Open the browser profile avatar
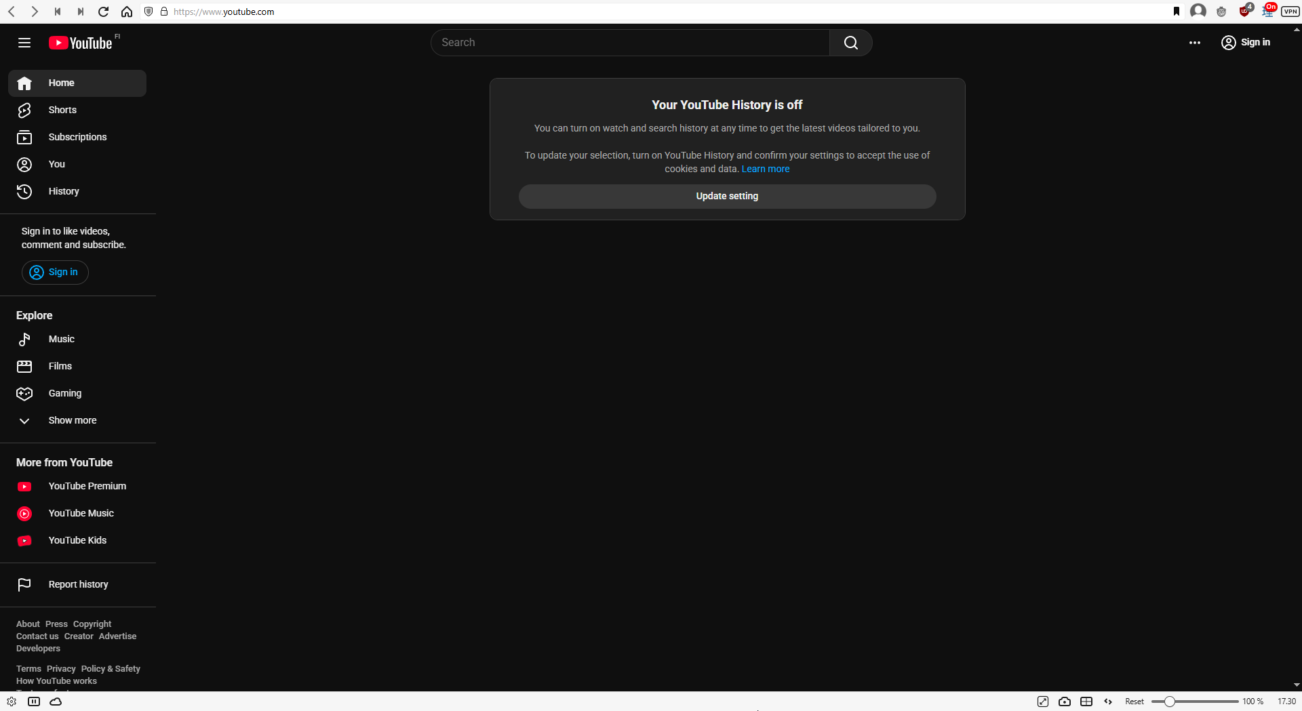Viewport: 1302px width, 711px height. tap(1198, 11)
